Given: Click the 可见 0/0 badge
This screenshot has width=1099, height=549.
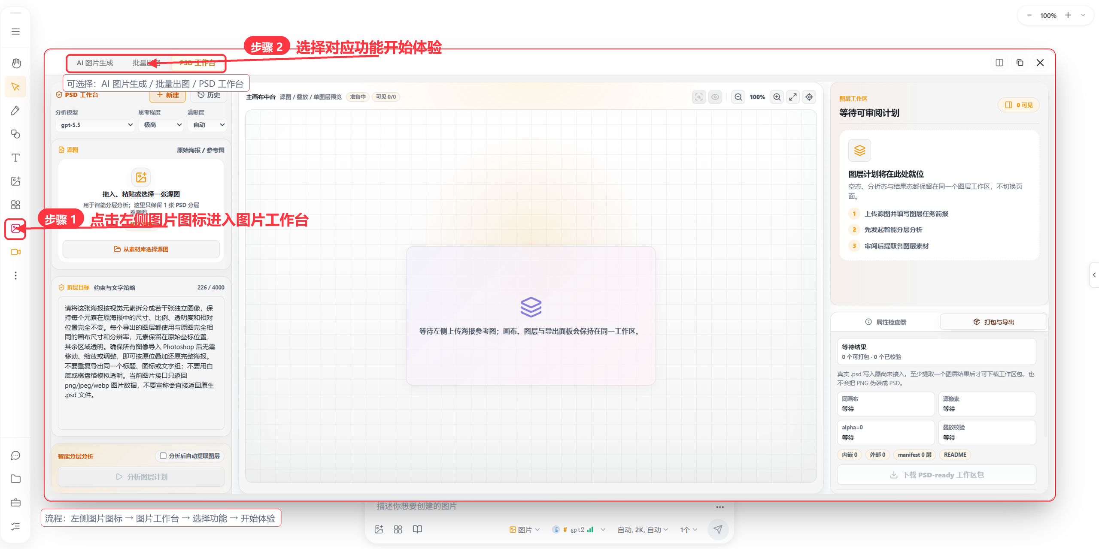Looking at the screenshot, I should click(x=386, y=97).
